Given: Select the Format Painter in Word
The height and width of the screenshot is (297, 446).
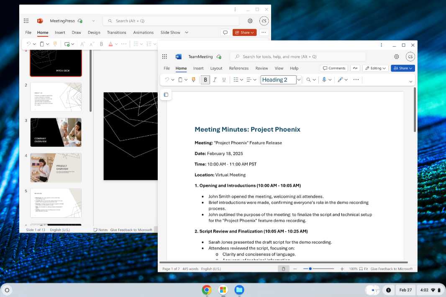Looking at the screenshot, I should tap(193, 79).
